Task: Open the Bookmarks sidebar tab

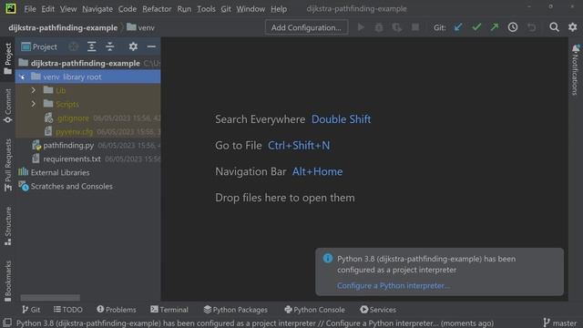Action: (8, 282)
